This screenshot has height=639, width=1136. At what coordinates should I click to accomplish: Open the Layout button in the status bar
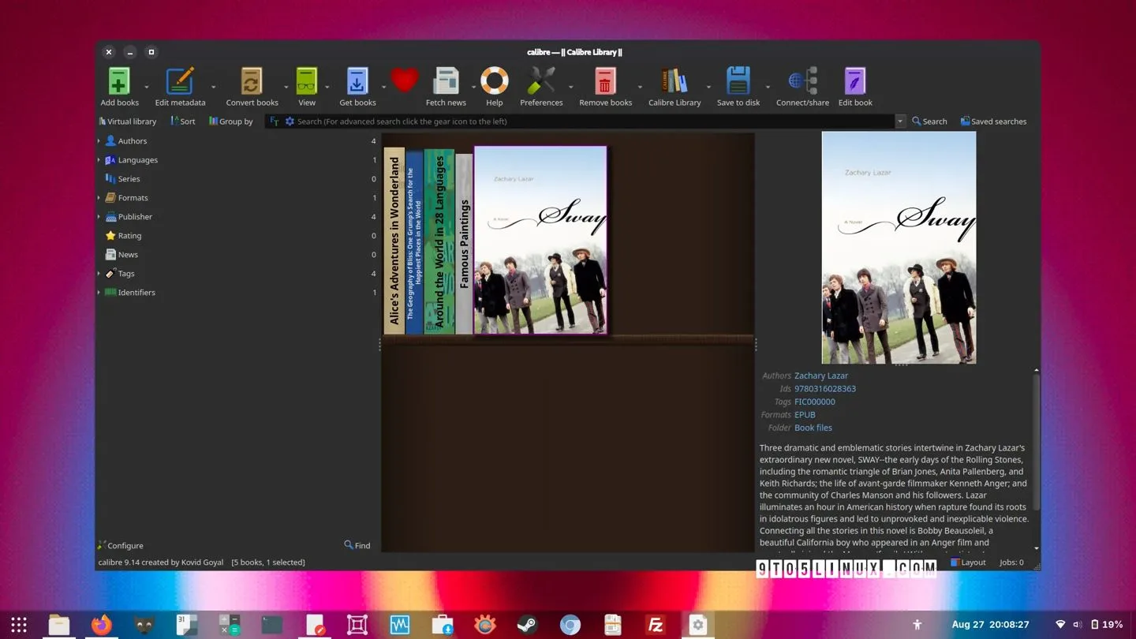pos(968,562)
